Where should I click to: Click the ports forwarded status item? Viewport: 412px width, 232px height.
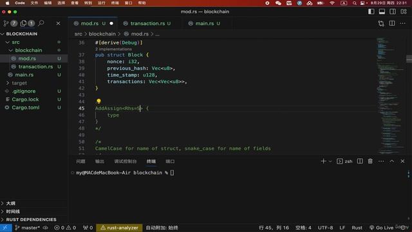(x=88, y=227)
